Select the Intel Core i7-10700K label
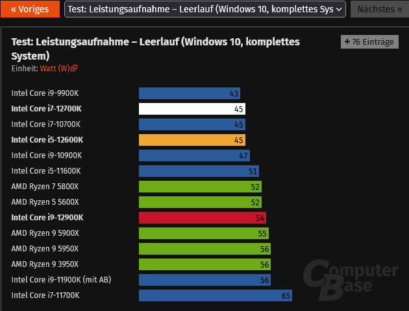Screen dimensions: 409x311 click(46, 124)
